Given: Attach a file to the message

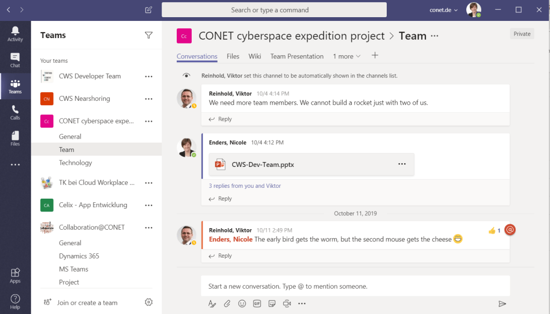Looking at the screenshot, I should coord(227,303).
